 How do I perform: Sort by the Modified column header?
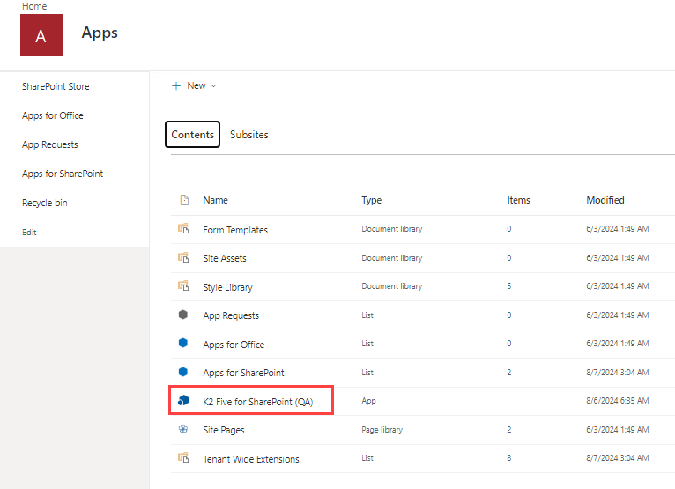[605, 200]
